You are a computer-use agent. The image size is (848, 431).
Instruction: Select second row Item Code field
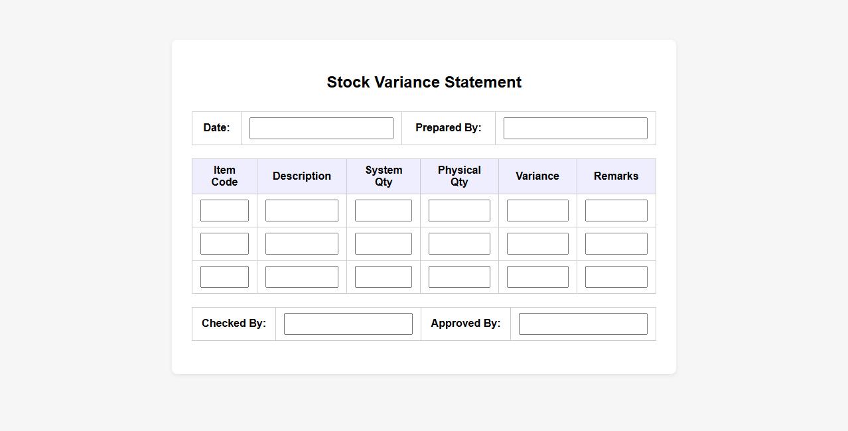224,243
